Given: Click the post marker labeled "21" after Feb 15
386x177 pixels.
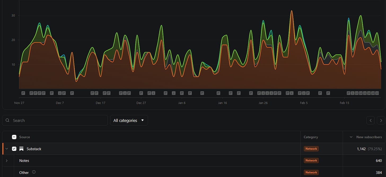Looking at the screenshot, I should (365, 93).
